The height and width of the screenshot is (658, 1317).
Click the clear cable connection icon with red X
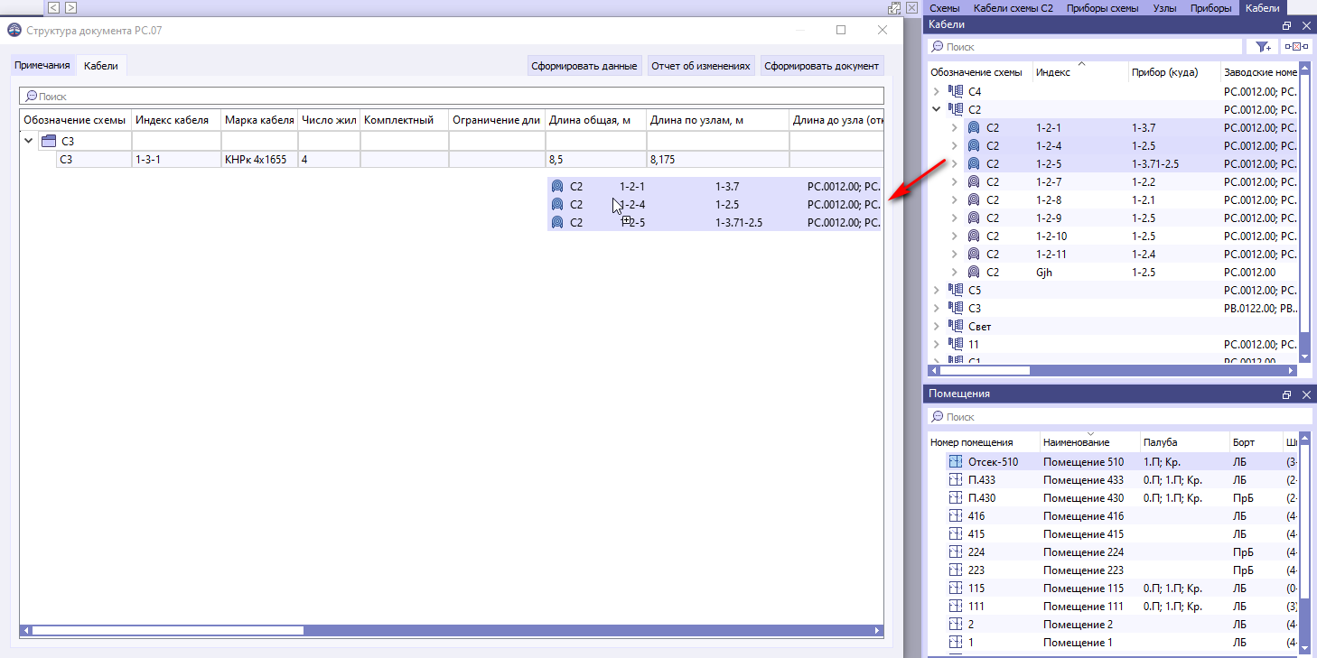[1295, 46]
